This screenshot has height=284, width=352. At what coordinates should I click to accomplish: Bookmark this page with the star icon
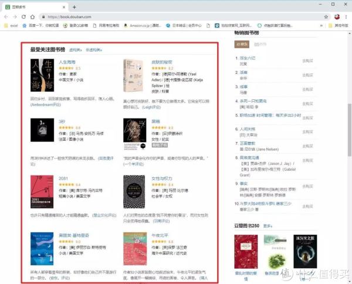(x=326, y=17)
